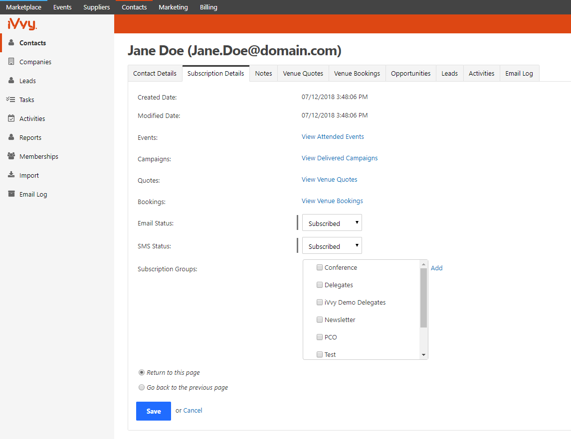571x439 pixels.
Task: Open Activities in the left sidebar
Action: point(57,118)
